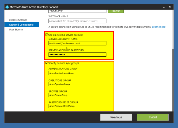Edit the Administrators Group field
The image size is (178, 128).
77,73
